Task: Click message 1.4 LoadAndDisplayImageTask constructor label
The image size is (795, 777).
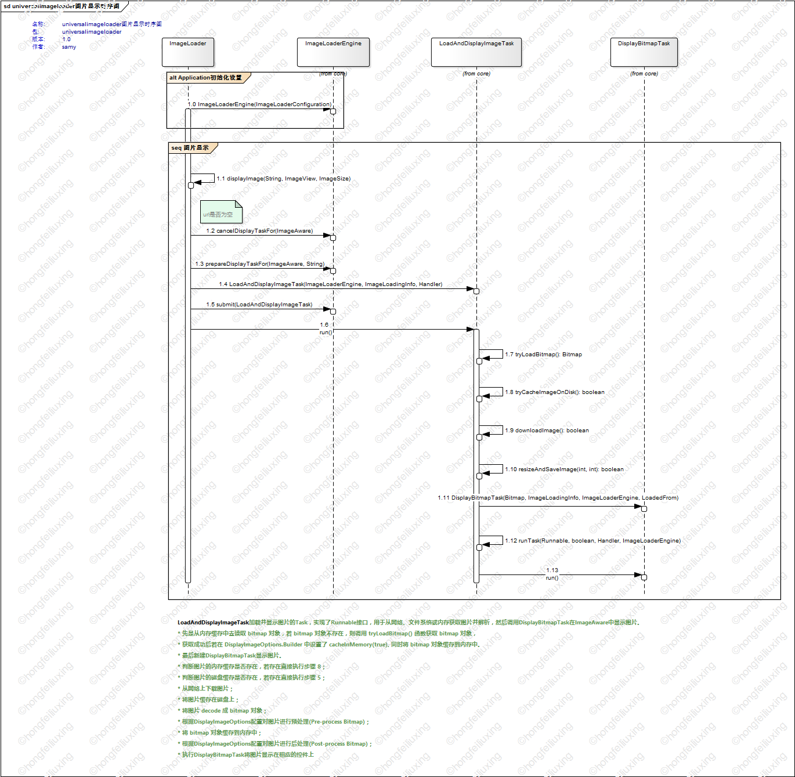Action: [x=330, y=284]
